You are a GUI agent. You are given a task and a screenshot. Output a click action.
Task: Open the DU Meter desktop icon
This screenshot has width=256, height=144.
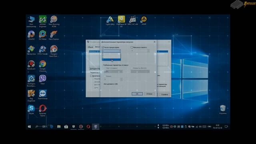pos(43,35)
